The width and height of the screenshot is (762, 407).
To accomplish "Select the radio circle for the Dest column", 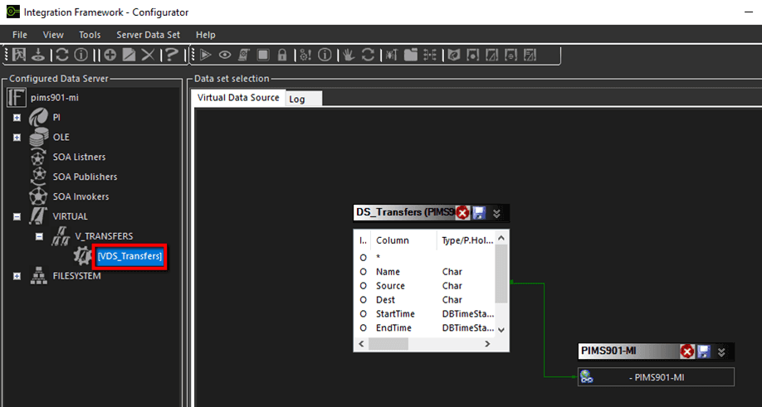I will tap(363, 300).
